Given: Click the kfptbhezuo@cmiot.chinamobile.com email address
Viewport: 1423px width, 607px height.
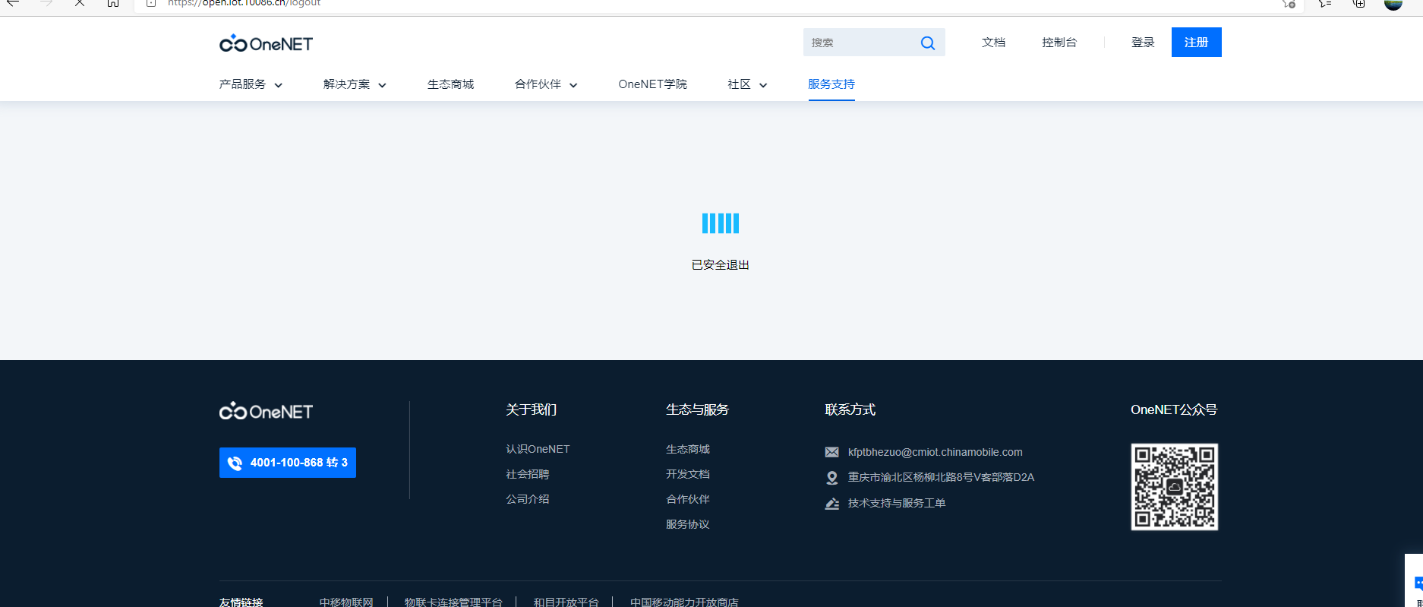Looking at the screenshot, I should coord(936,452).
